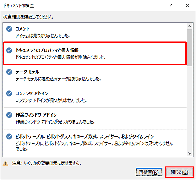Viewport: 196px width, 180px height.
Task: Click the check icon beside ピボットテーブル heading
Action: coord(9,137)
